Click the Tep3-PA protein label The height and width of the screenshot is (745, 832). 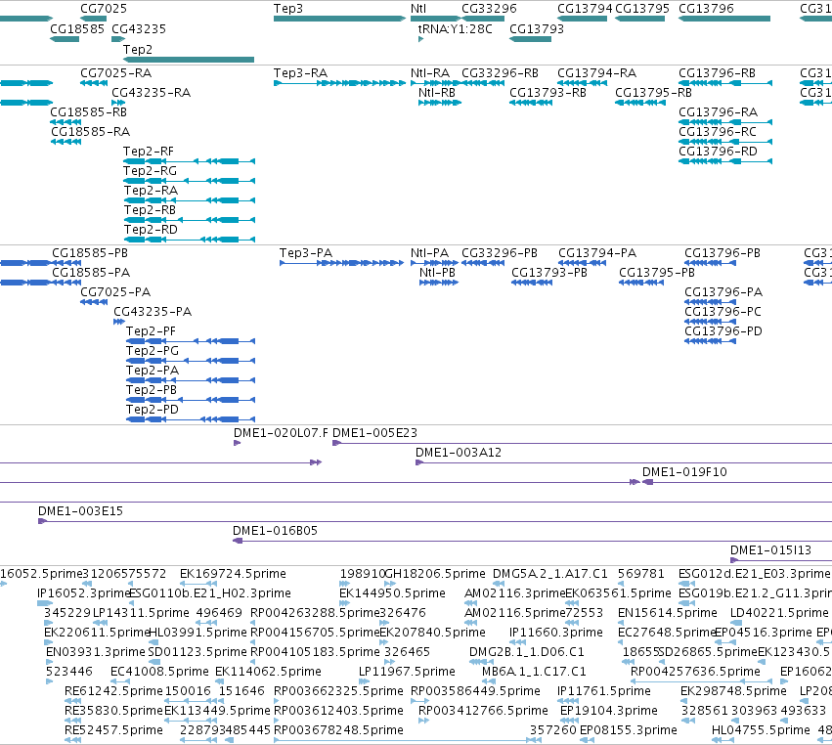coord(306,252)
